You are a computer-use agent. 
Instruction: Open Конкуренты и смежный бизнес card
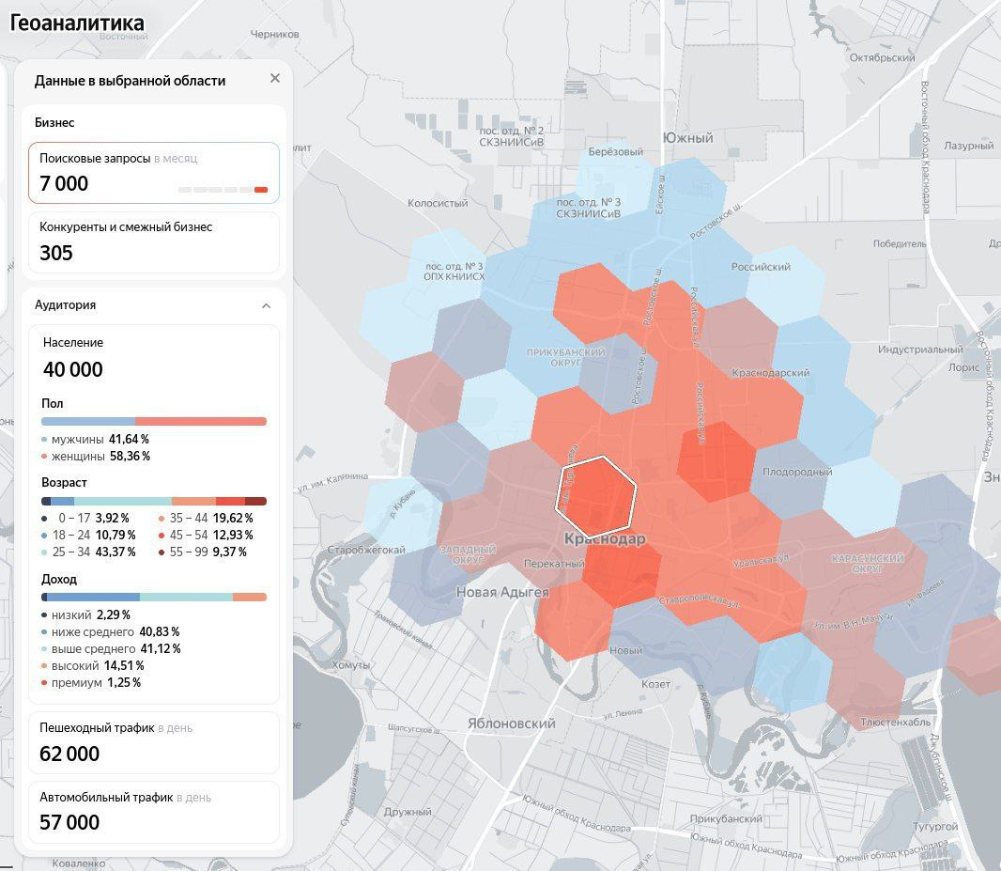point(154,242)
